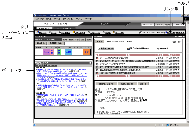
Task: Go to 前週 in the schedule
Action: pyautogui.click(x=65, y=40)
